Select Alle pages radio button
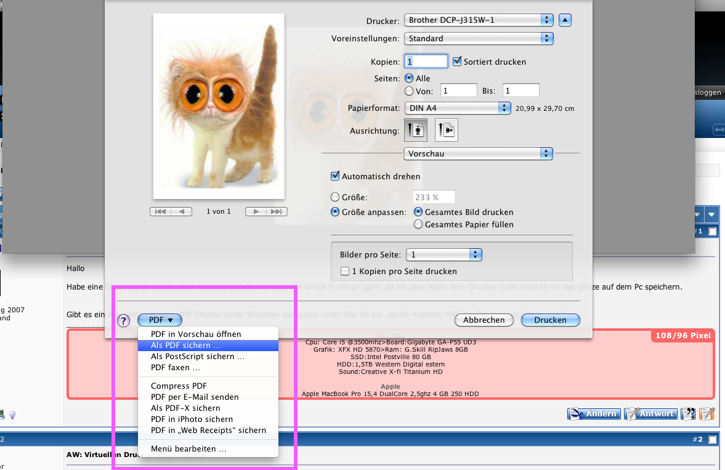This screenshot has height=470, width=725. 409,78
